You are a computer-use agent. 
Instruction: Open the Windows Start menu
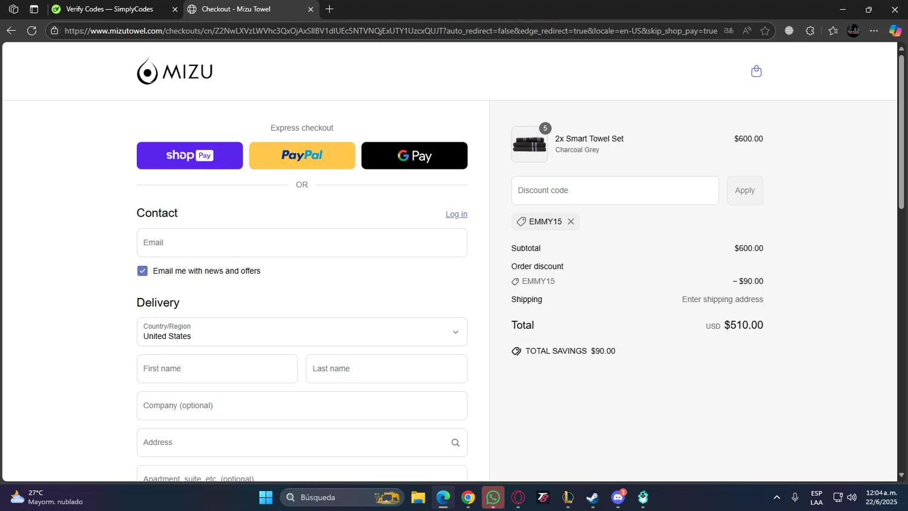pyautogui.click(x=266, y=498)
